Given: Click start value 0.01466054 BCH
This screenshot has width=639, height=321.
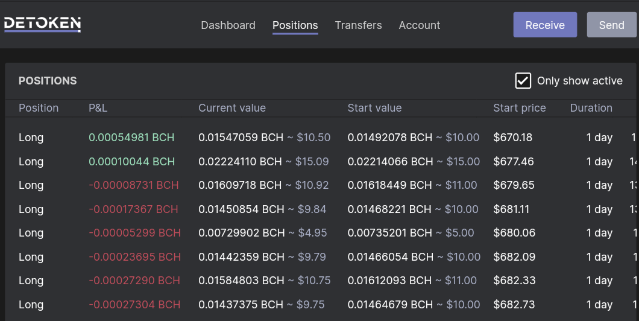Looking at the screenshot, I should [391, 257].
